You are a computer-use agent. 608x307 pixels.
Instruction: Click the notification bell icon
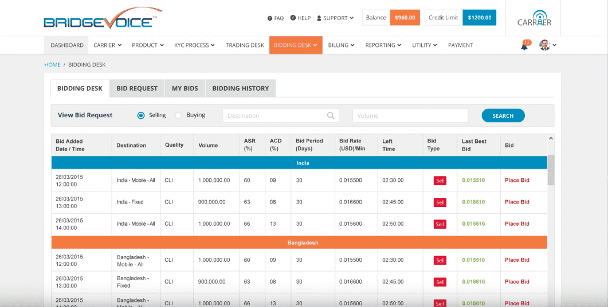pos(524,46)
